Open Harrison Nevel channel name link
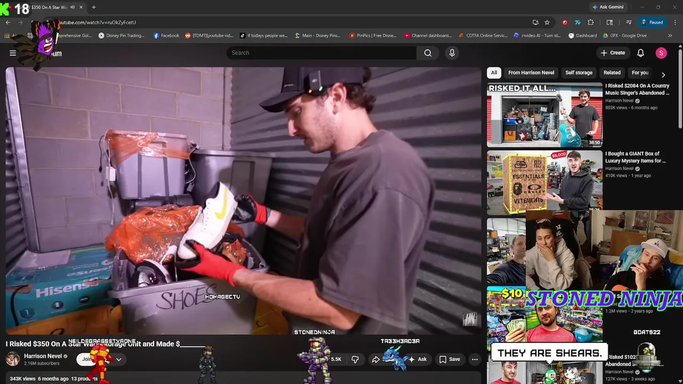The height and width of the screenshot is (384, 683). pyautogui.click(x=43, y=356)
